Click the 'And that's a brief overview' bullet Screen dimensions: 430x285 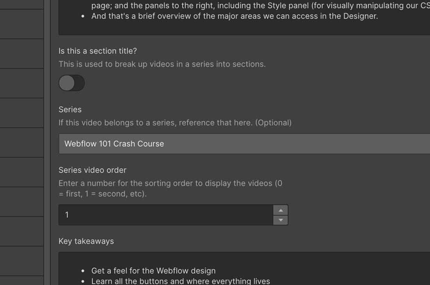235,16
